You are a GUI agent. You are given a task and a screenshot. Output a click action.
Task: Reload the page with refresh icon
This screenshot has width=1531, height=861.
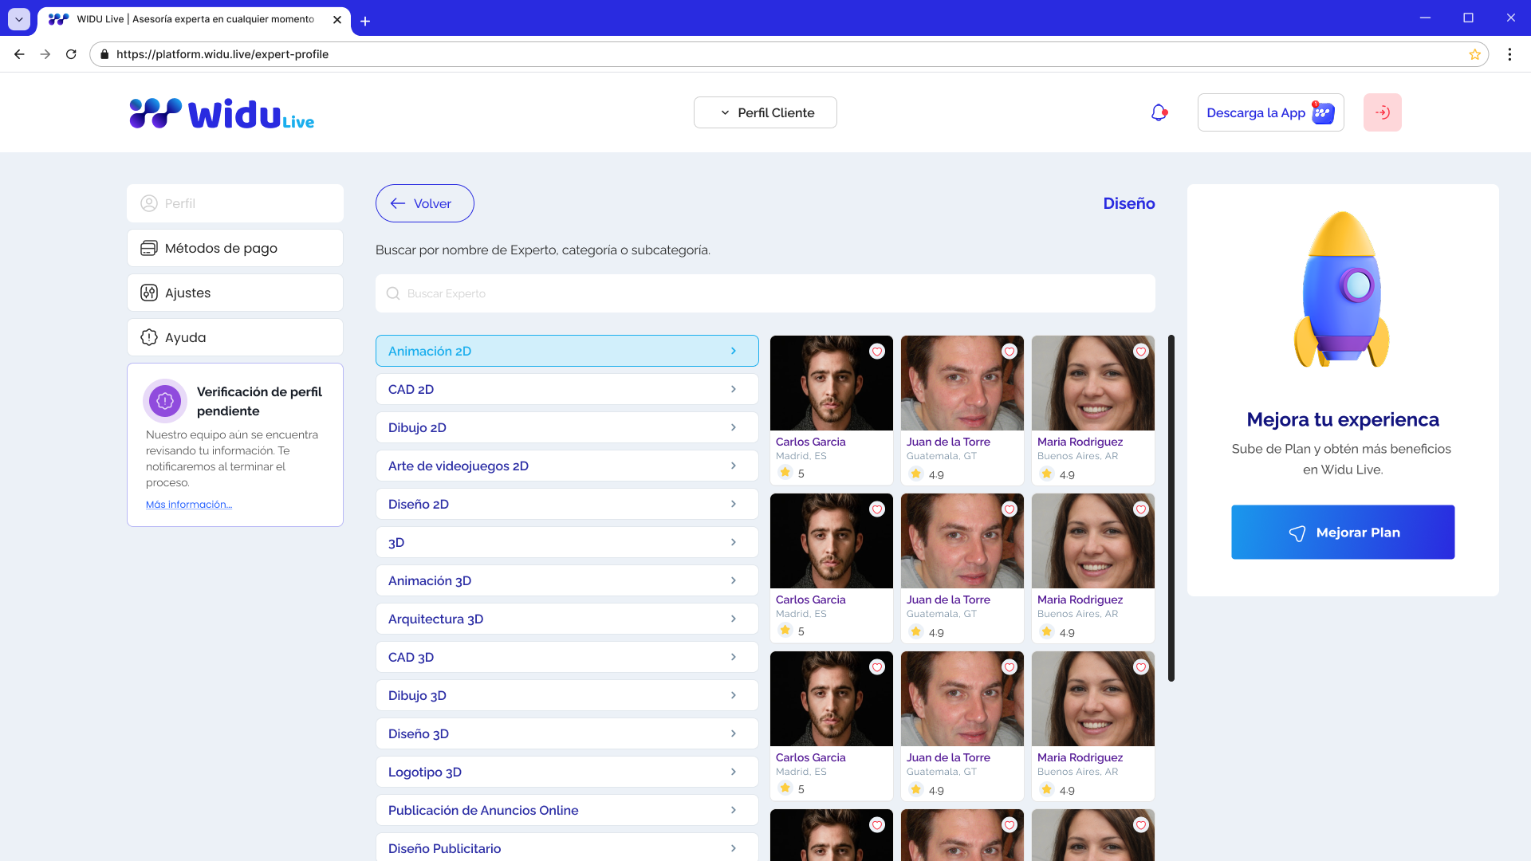click(x=71, y=54)
